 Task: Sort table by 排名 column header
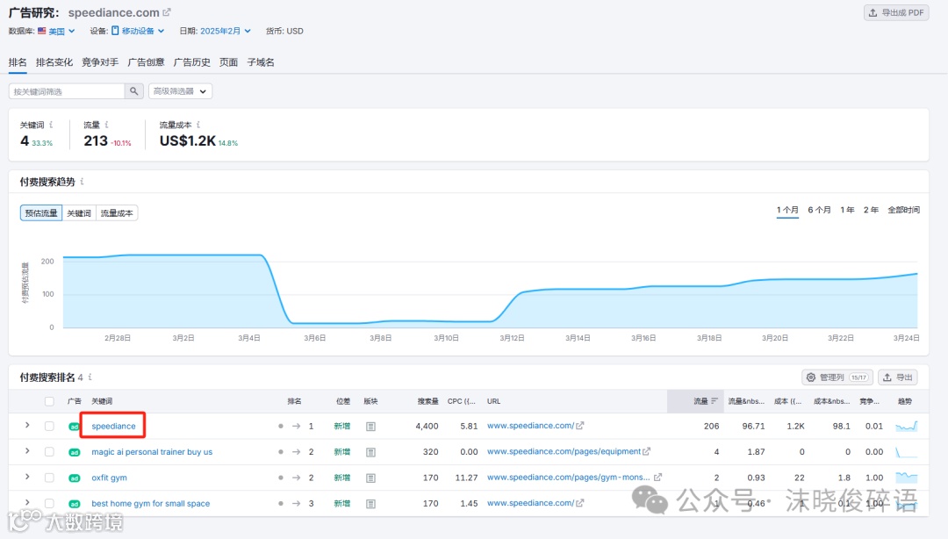click(x=294, y=401)
